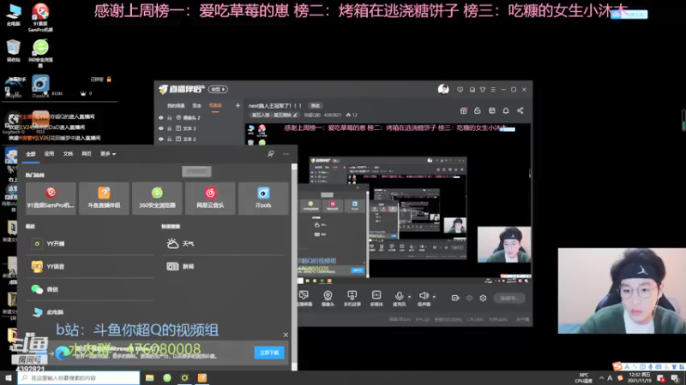Toggle lock on 文本 3 source
This screenshot has width=686, height=385.
tap(169, 128)
